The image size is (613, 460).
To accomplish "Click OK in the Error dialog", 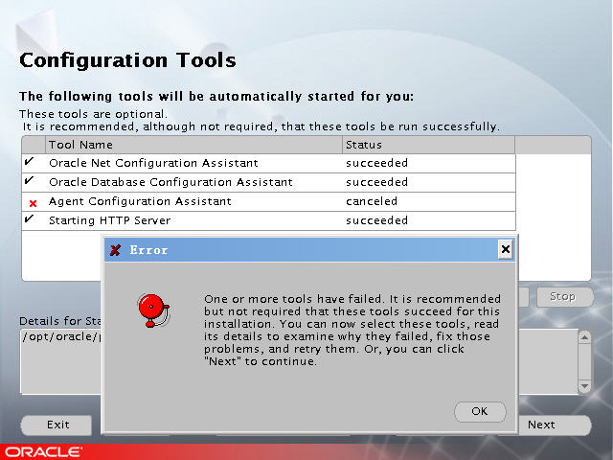I will pos(480,411).
